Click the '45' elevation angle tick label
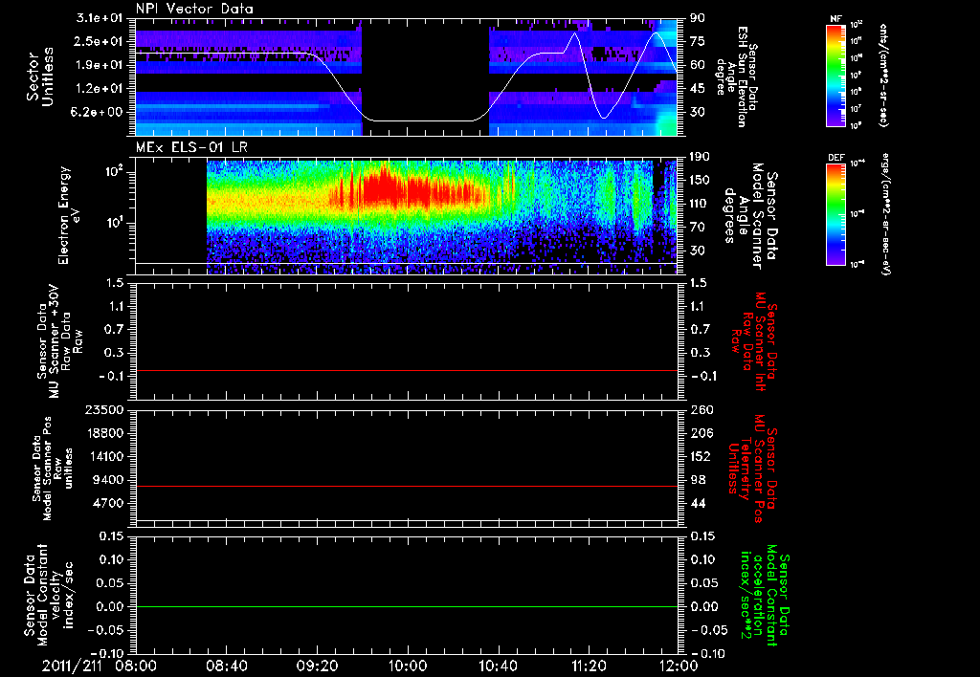The height and width of the screenshot is (677, 980). pyautogui.click(x=697, y=89)
